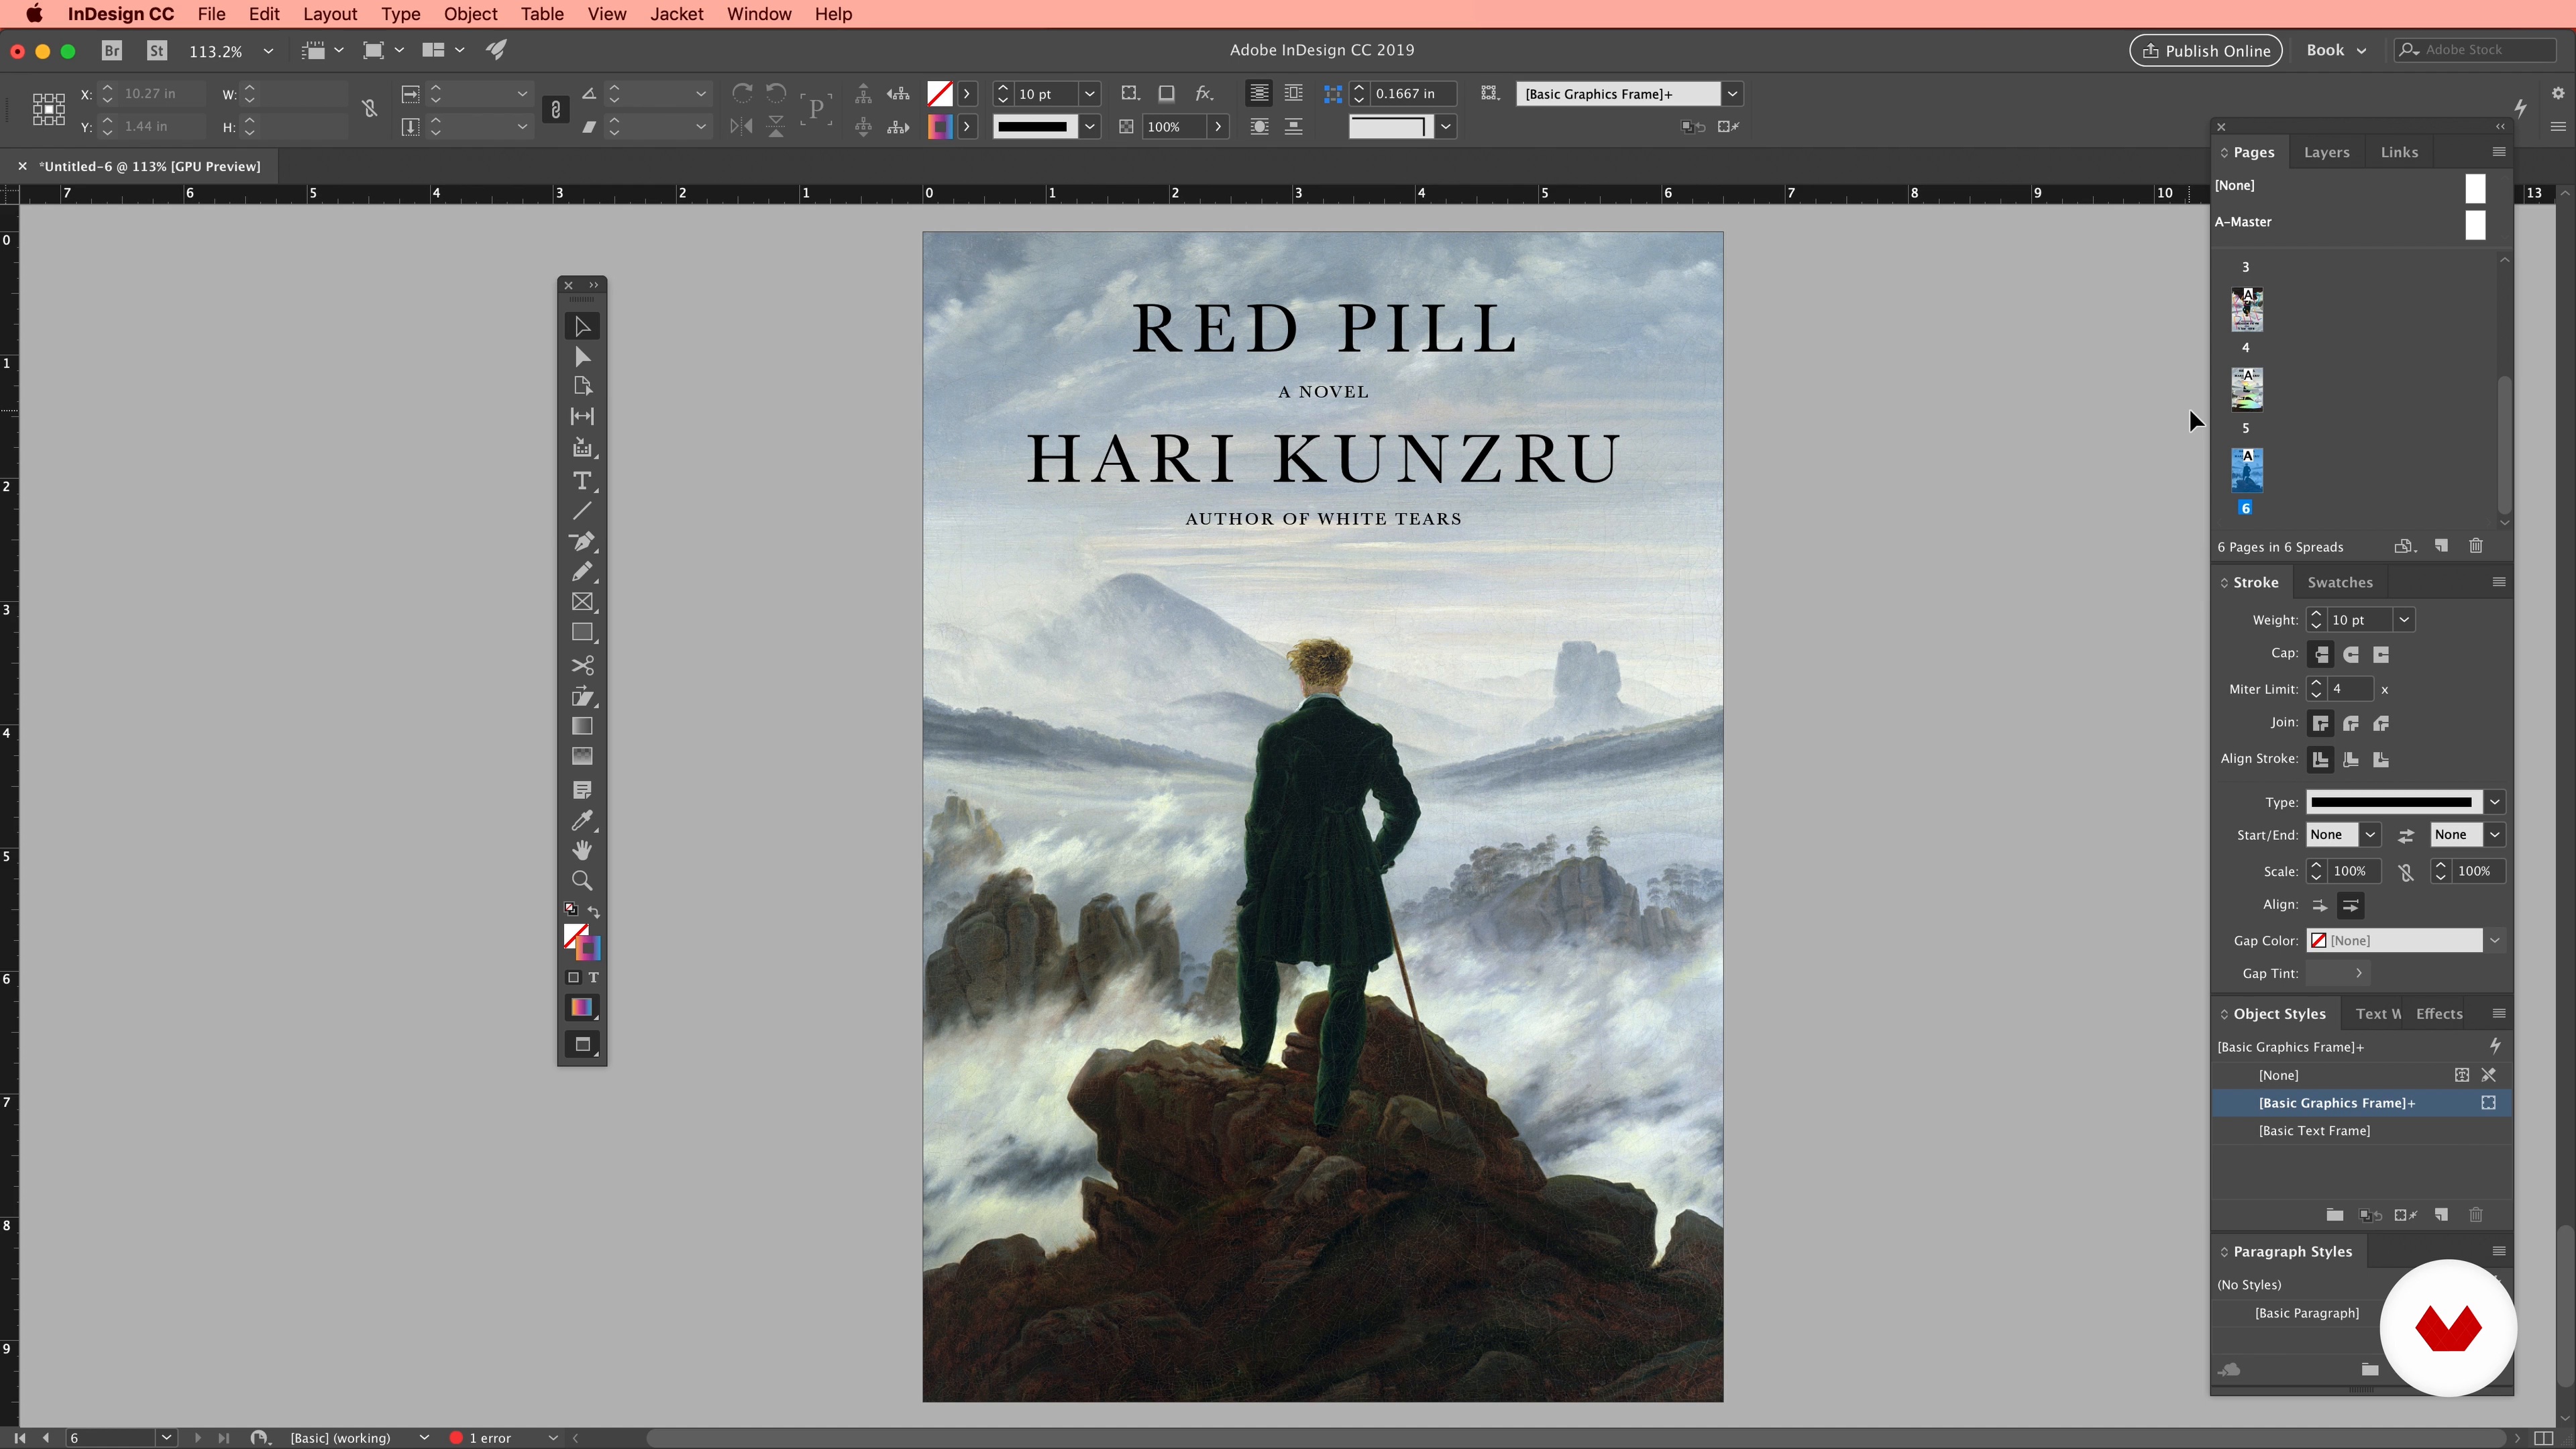
Task: Click the Publish Online button
Action: tap(2205, 50)
